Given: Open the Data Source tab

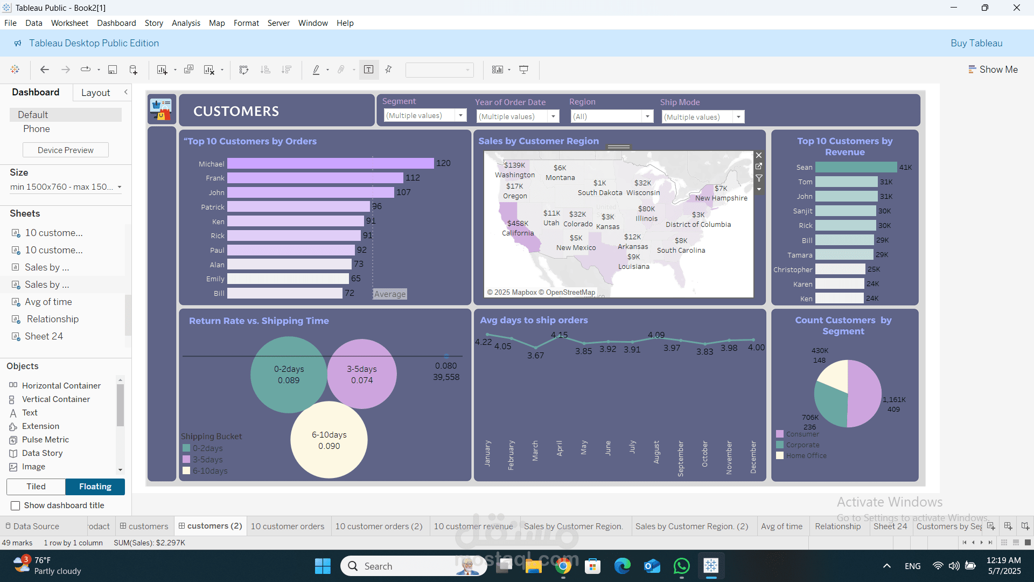Looking at the screenshot, I should click(32, 526).
